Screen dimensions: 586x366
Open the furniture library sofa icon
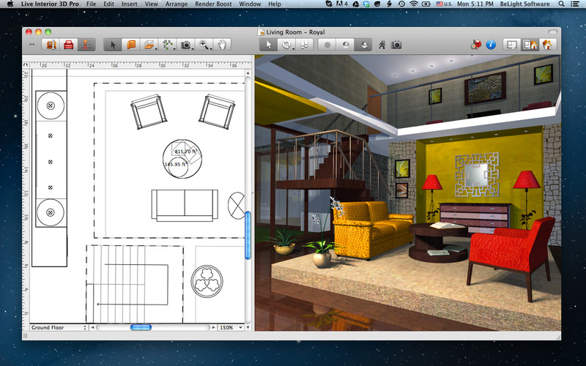pos(69,45)
